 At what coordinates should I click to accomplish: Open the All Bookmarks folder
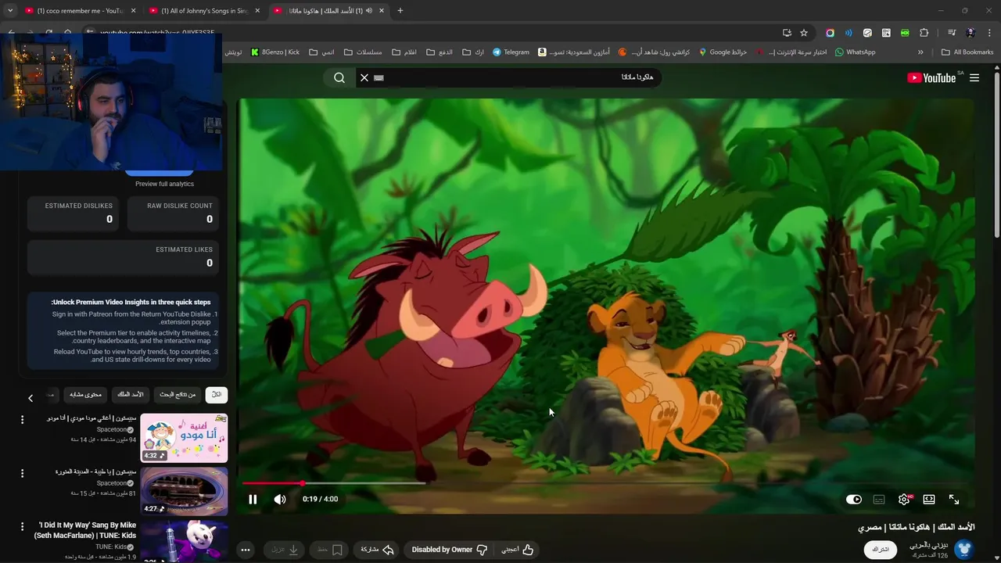967,52
